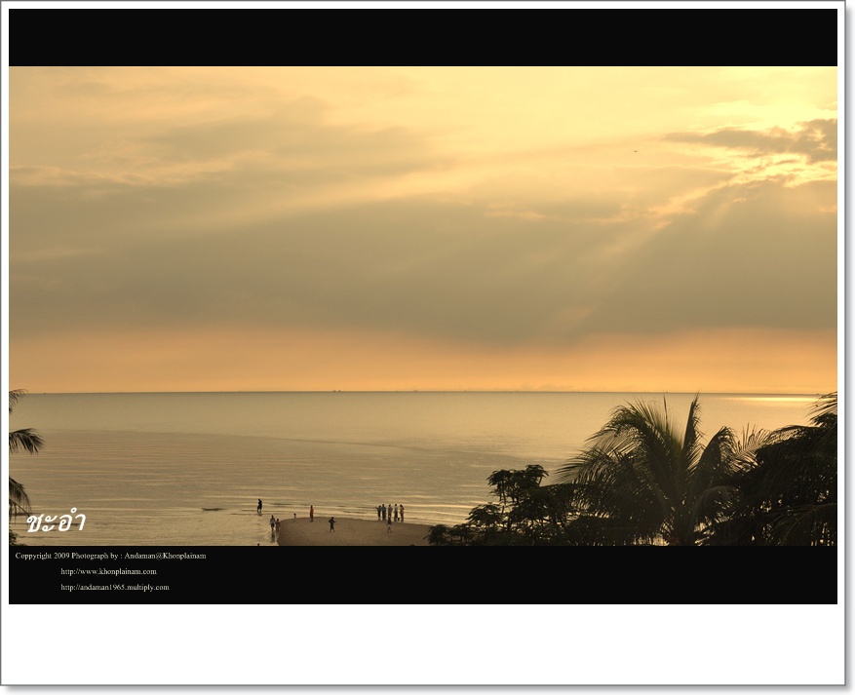Click the white Thai caption on the photo
The height and width of the screenshot is (695, 855).
56,521
